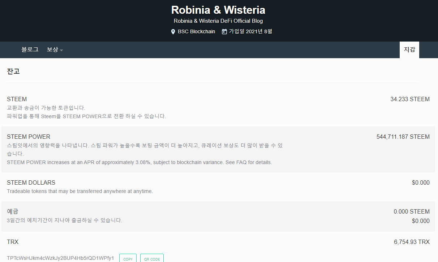Click the STEEM DOLLARS label
This screenshot has height=262, width=438.
[31, 182]
